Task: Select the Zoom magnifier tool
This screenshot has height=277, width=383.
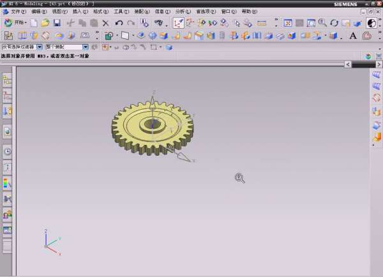Action: pyautogui.click(x=322, y=23)
